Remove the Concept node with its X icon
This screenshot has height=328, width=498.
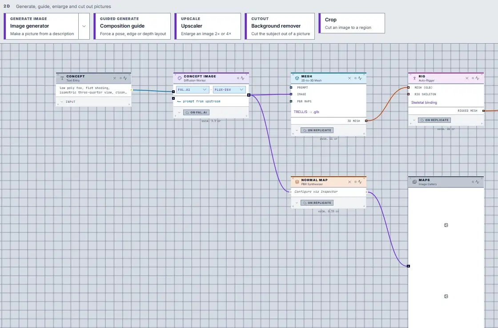[115, 78]
